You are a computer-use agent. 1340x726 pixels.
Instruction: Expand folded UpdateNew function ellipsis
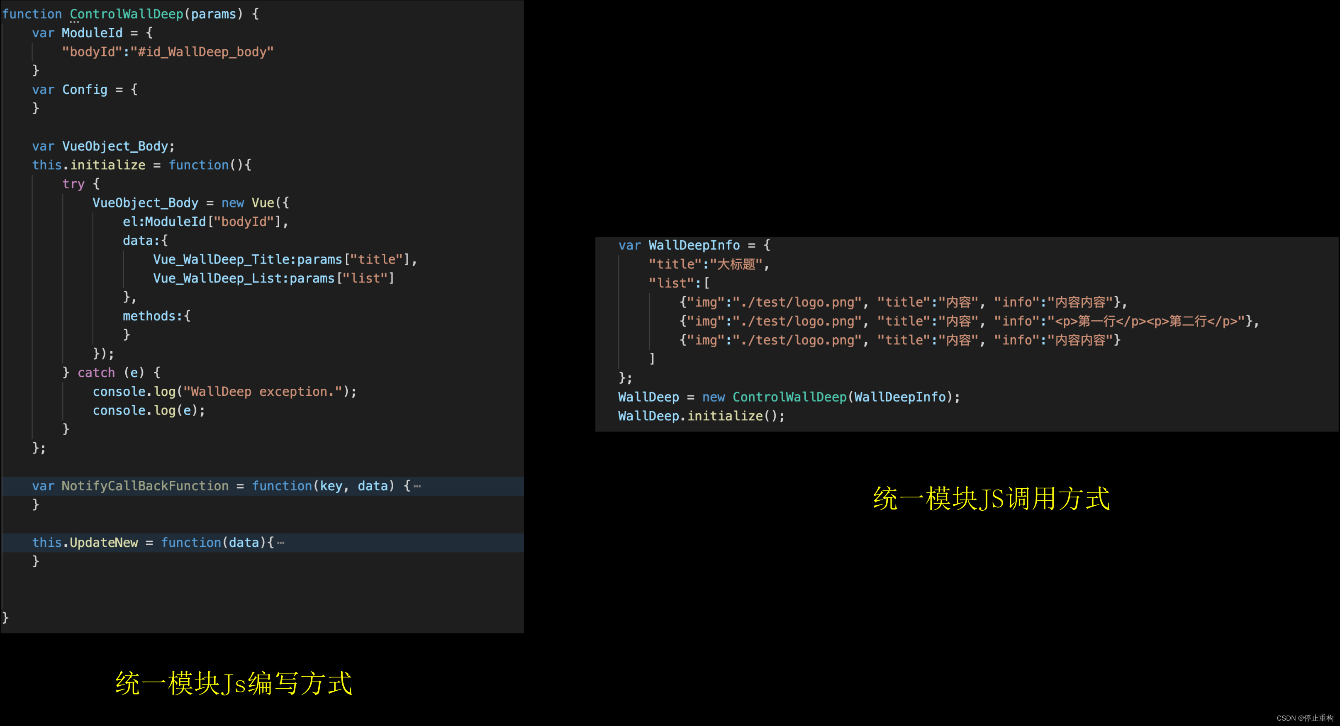click(x=281, y=543)
